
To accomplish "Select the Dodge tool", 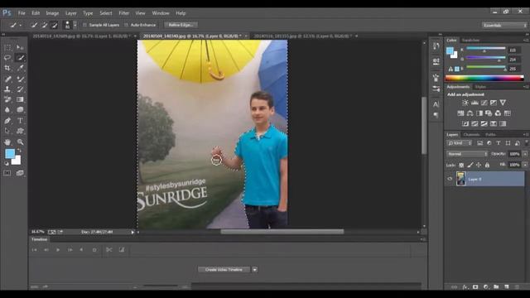I will pos(20,110).
